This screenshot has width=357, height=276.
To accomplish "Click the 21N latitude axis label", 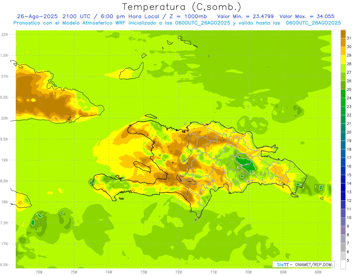I will tap(5, 76).
